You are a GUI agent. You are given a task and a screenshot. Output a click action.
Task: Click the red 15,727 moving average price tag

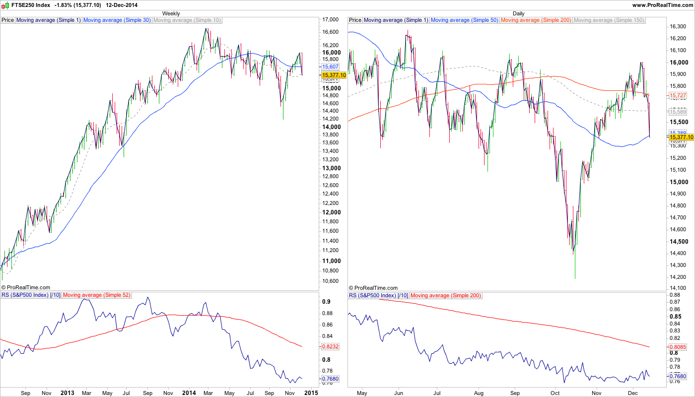[x=678, y=95]
